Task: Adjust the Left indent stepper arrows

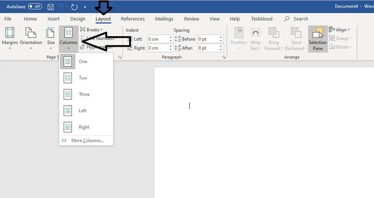Action: click(171, 39)
